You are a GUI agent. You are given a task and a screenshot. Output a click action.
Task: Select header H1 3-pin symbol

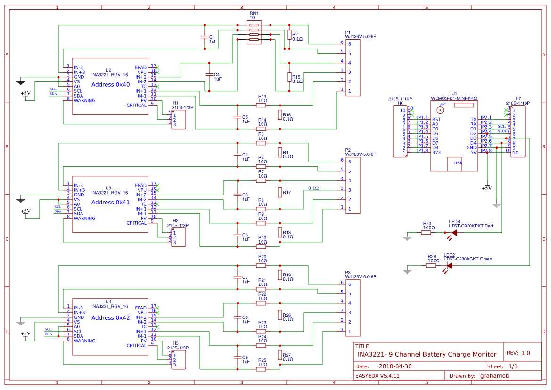(179, 119)
